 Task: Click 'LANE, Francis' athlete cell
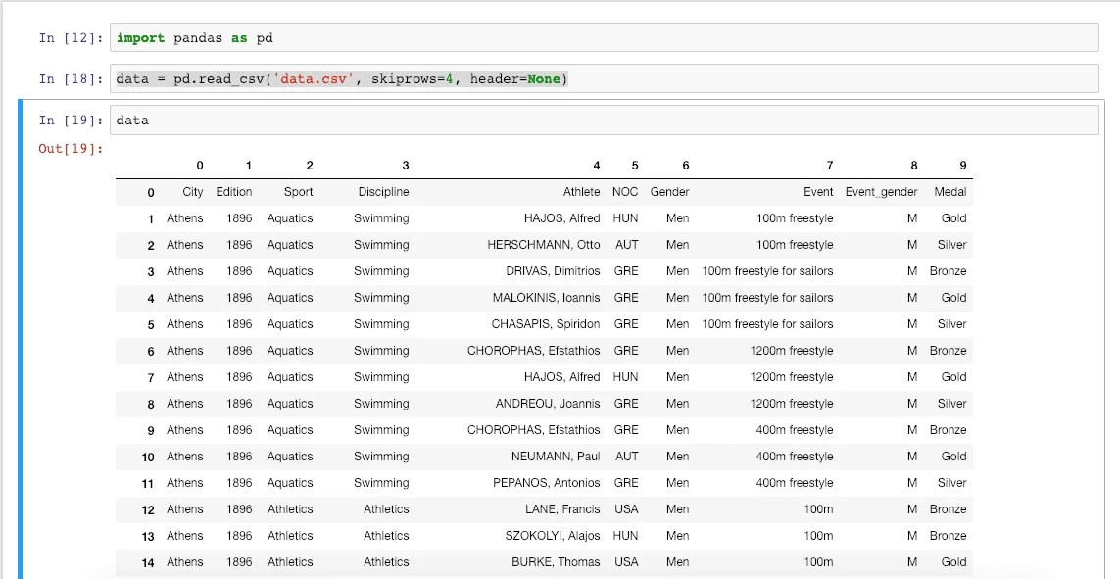(562, 509)
